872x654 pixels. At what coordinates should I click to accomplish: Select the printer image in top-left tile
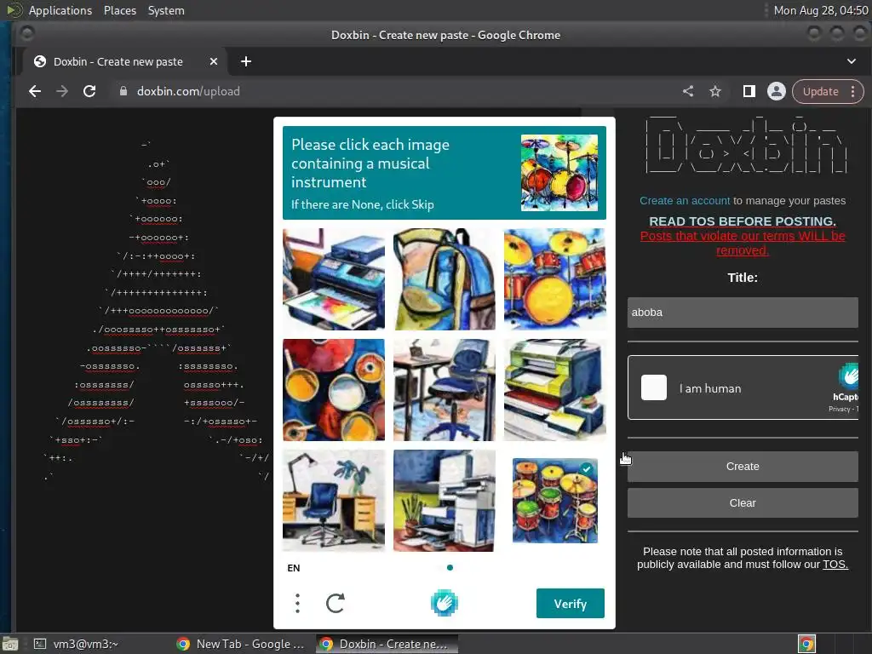[334, 279]
